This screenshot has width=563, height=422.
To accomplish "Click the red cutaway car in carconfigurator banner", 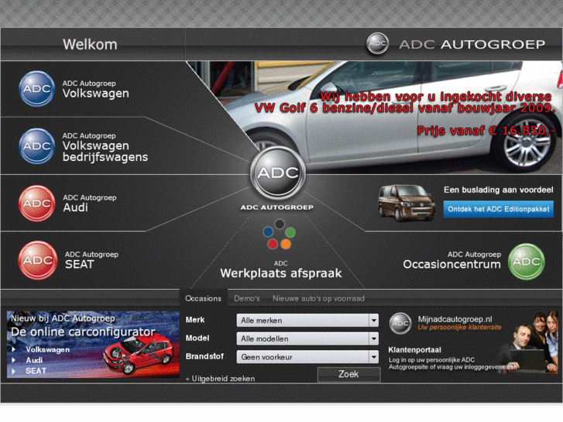I will [x=139, y=354].
